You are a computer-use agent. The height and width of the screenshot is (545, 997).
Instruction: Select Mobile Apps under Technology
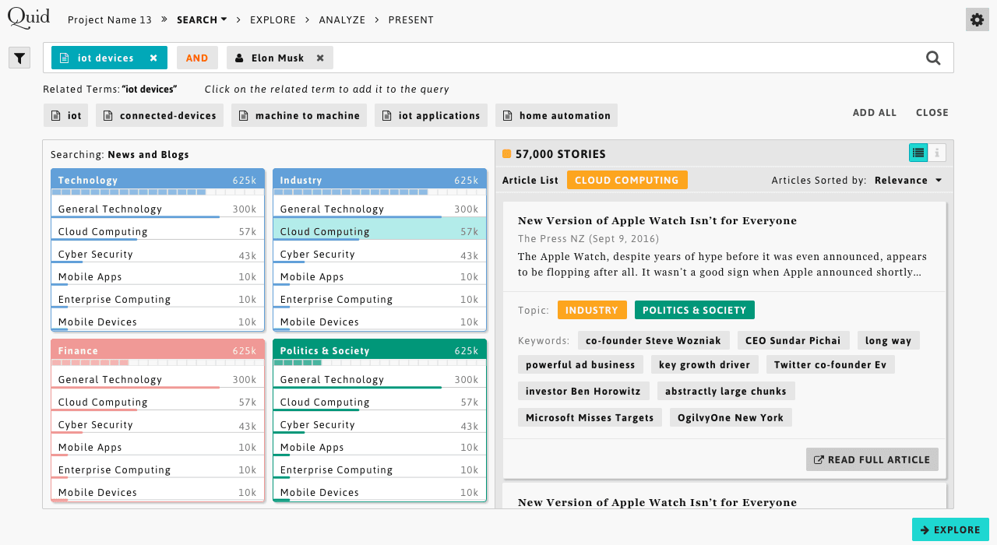[157, 276]
